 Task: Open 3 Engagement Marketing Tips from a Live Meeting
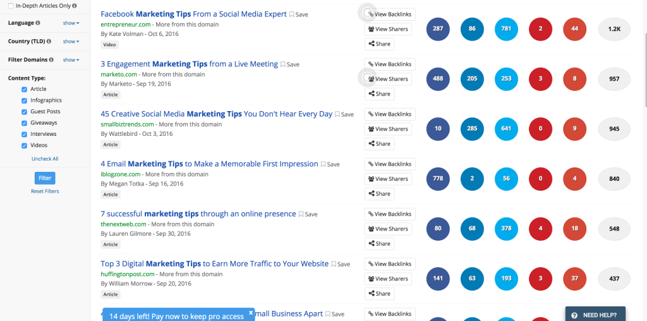pos(190,64)
